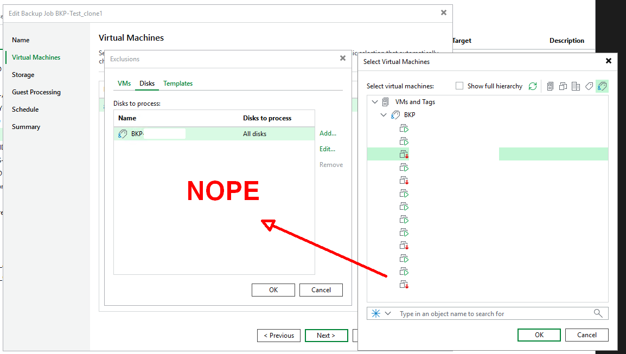
Task: Click the object name search field
Action: click(488, 313)
